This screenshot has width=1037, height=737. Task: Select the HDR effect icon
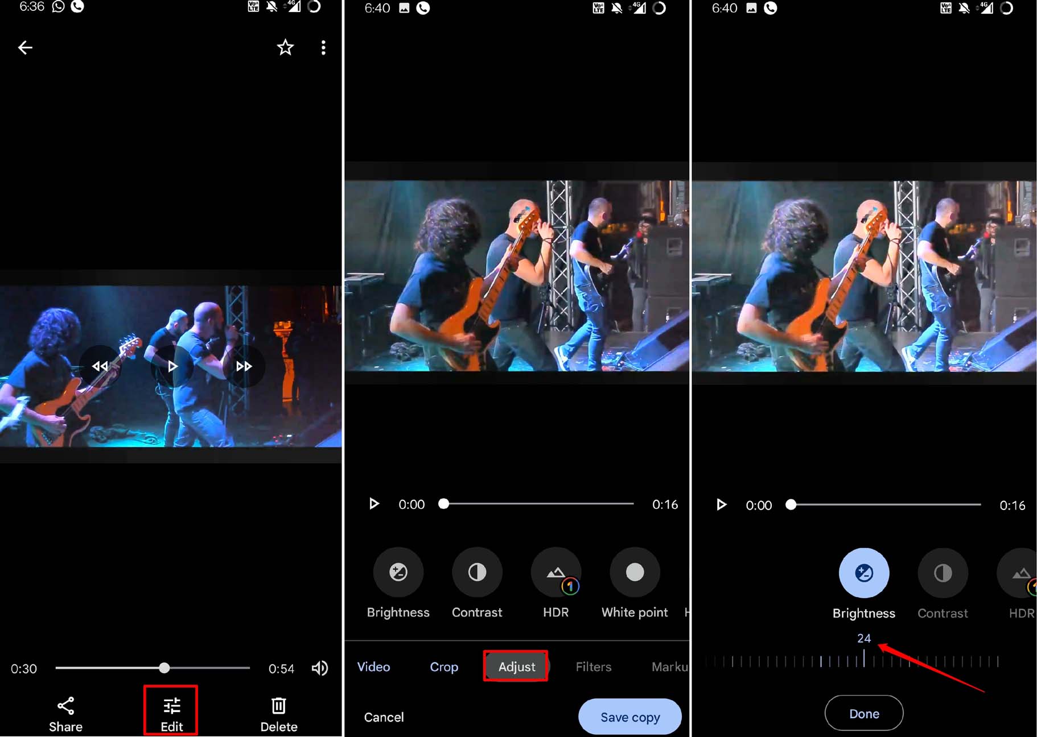(555, 573)
